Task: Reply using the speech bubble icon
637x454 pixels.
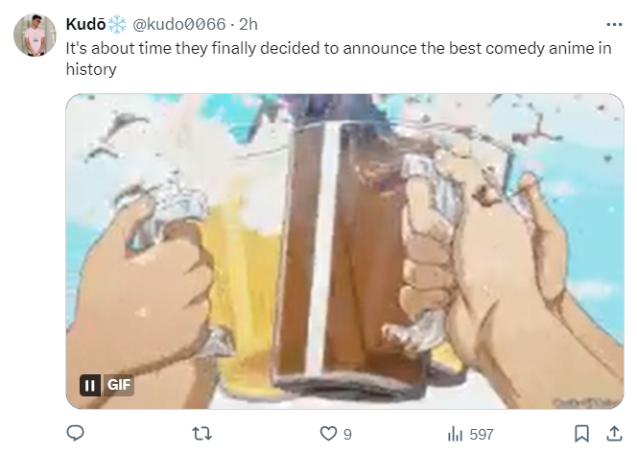Action: 75,434
